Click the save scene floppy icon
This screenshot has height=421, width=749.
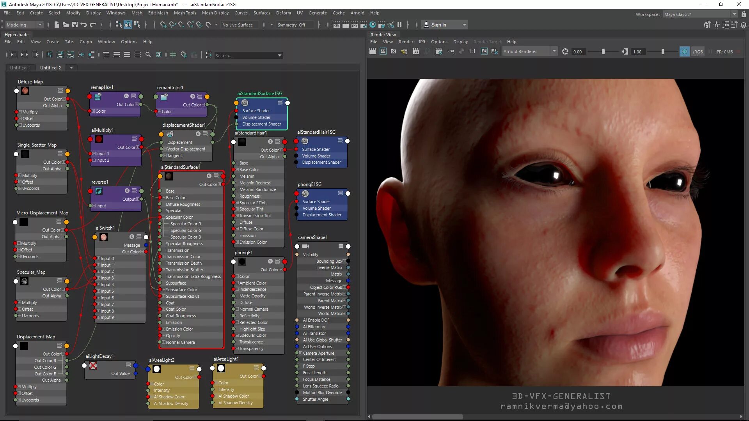[75, 25]
